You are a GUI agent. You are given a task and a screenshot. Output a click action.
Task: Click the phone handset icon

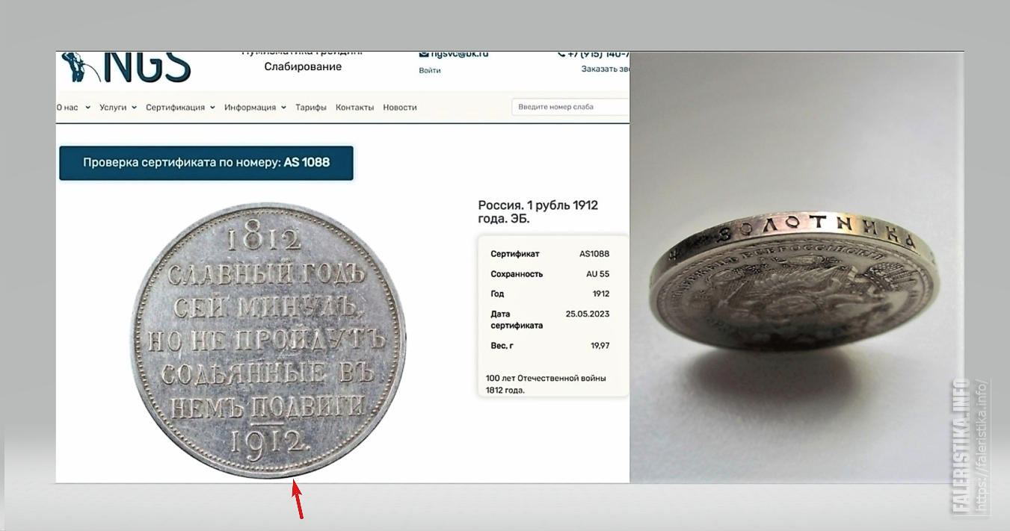[561, 54]
